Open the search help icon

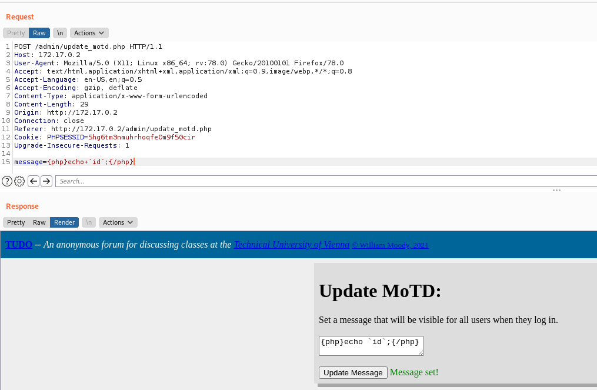pyautogui.click(x=7, y=181)
